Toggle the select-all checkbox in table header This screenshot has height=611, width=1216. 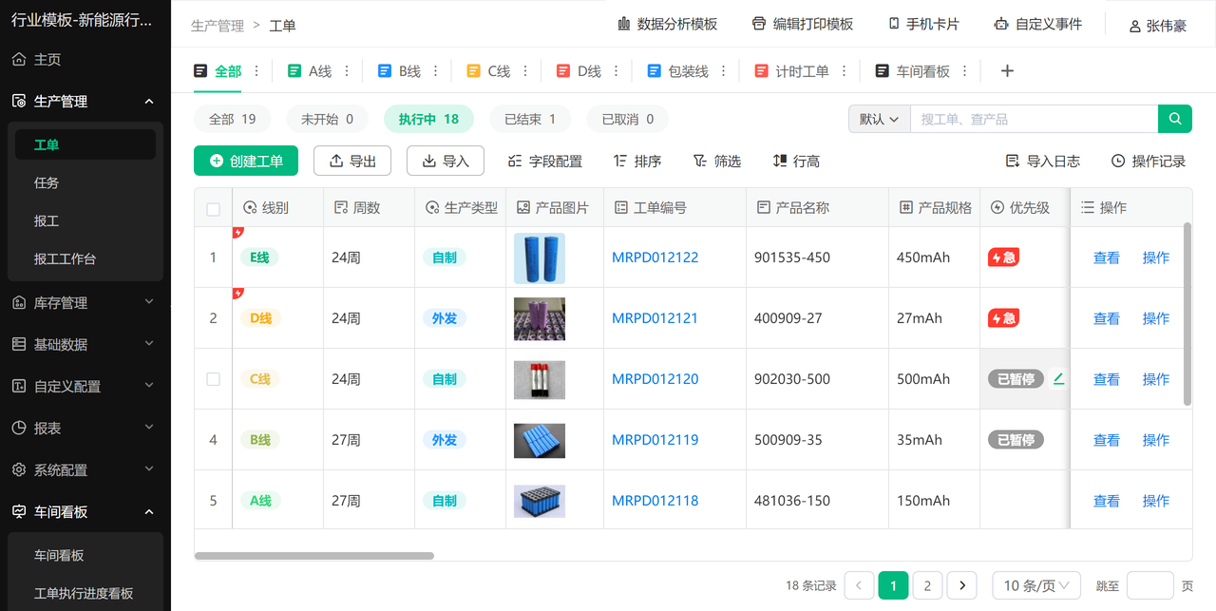213,207
